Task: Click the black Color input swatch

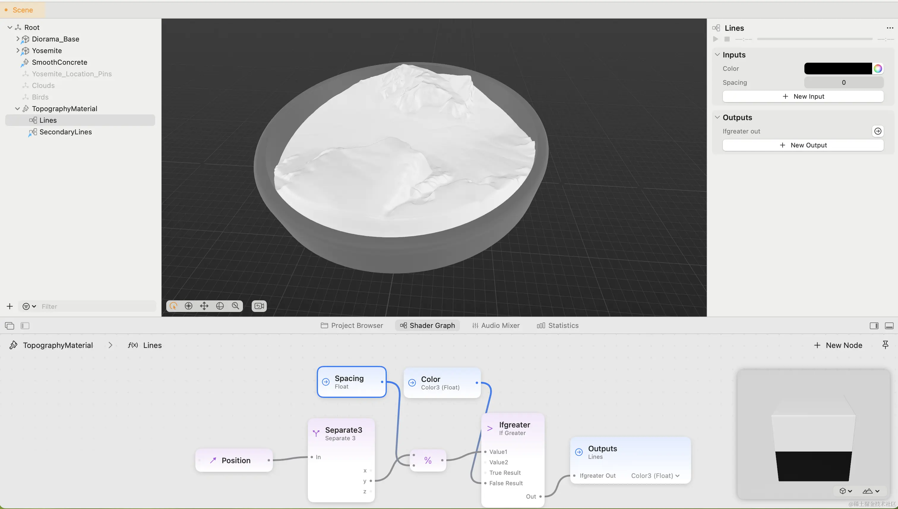Action: (x=837, y=68)
